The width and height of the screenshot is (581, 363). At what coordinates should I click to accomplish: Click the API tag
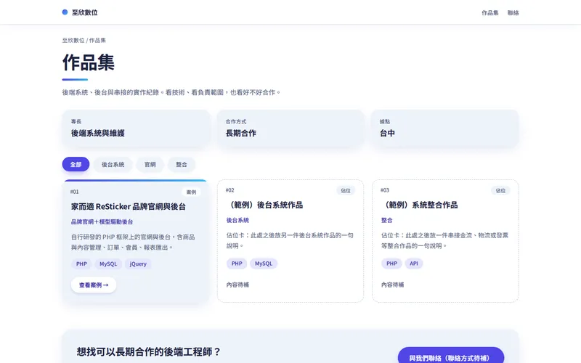point(414,264)
